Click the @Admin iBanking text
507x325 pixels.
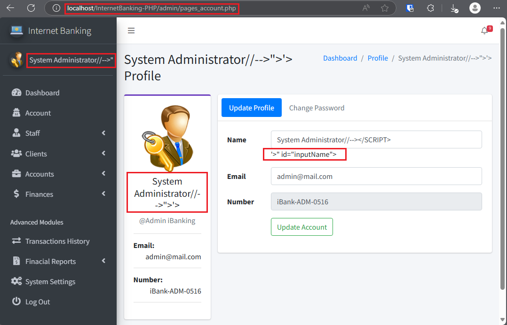pos(167,221)
